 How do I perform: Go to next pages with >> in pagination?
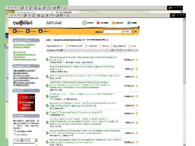136,50
